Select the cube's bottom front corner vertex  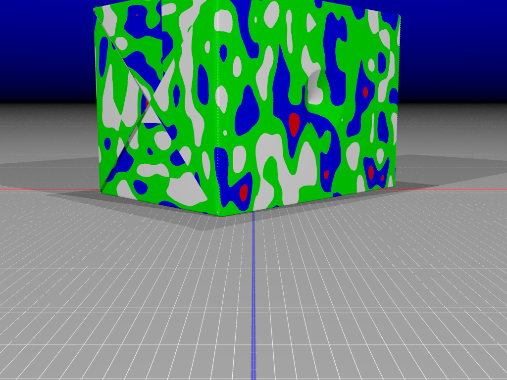coord(218,215)
